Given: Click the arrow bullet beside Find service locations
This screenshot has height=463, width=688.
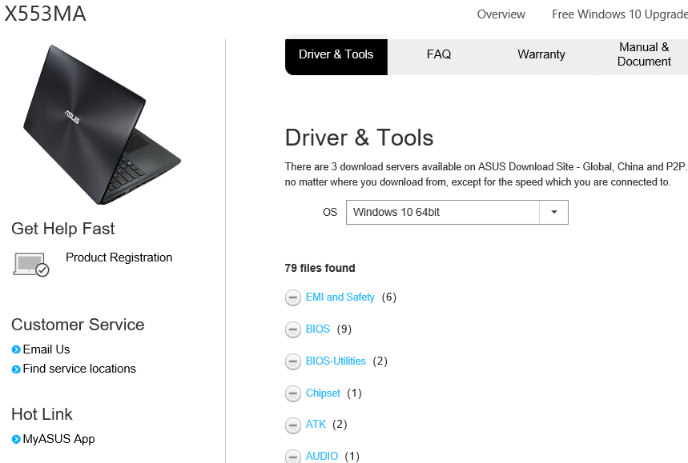Looking at the screenshot, I should pyautogui.click(x=16, y=369).
